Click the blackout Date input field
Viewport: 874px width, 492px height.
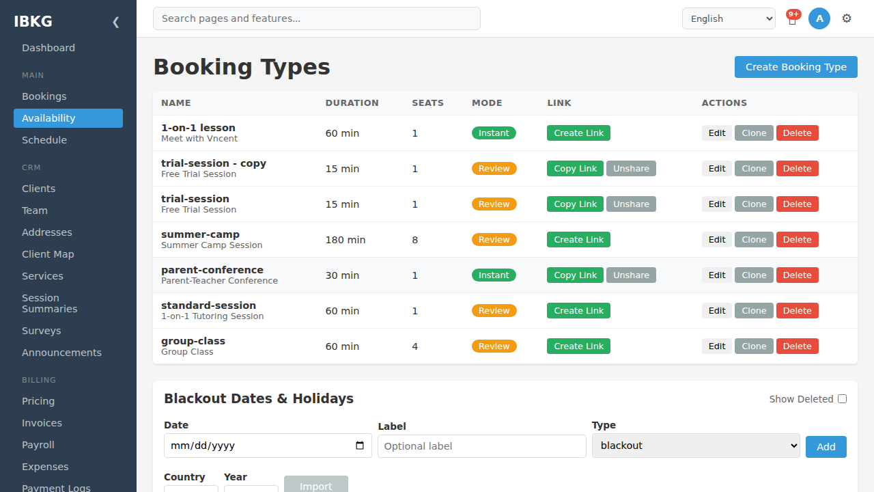(x=268, y=446)
